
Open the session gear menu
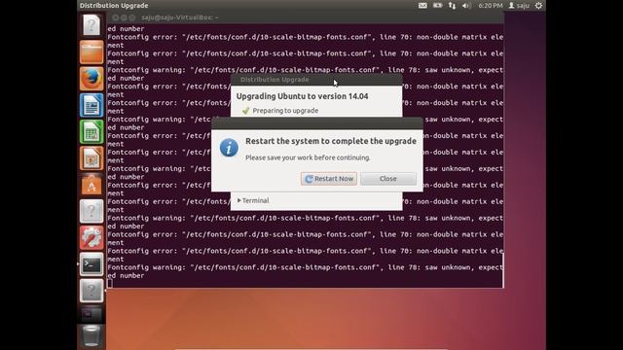point(538,6)
